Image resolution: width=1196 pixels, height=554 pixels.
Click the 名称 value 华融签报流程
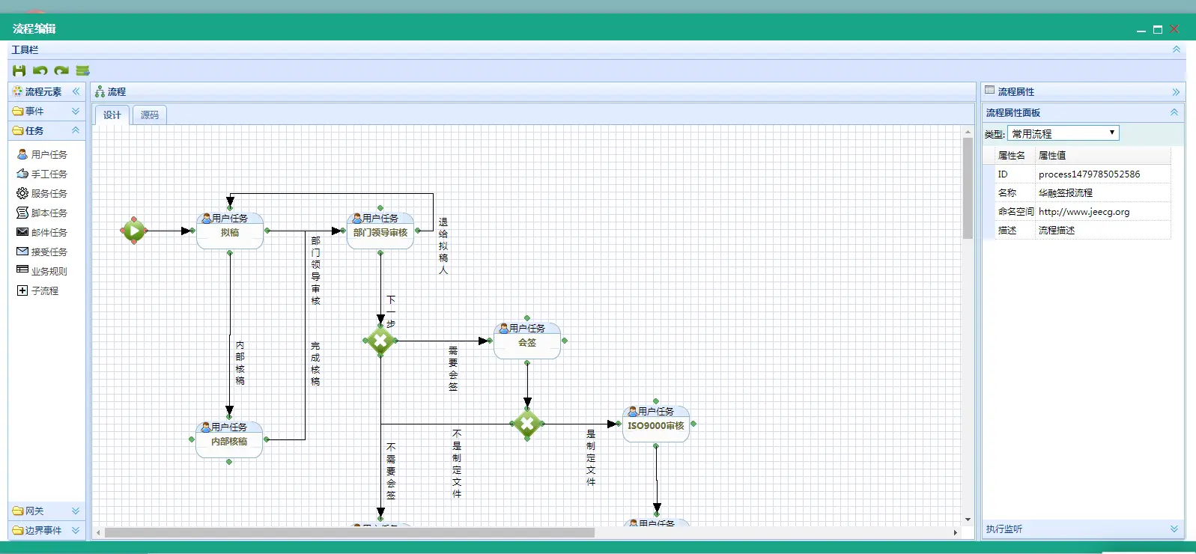1065,192
